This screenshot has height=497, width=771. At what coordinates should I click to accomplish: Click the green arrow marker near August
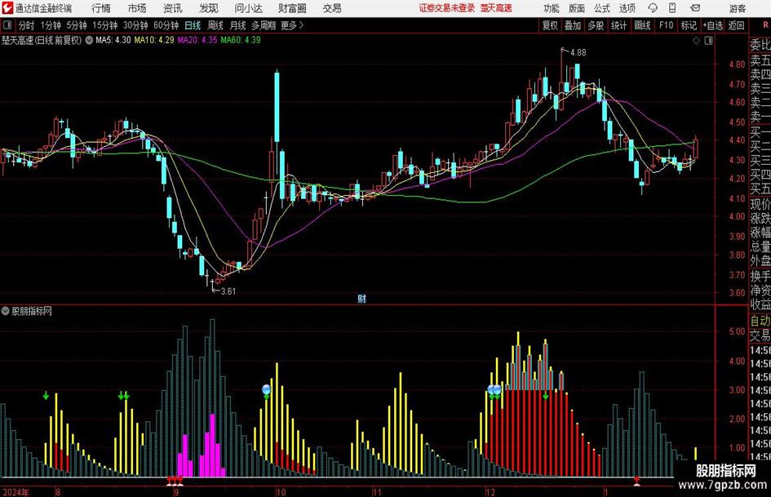point(46,396)
